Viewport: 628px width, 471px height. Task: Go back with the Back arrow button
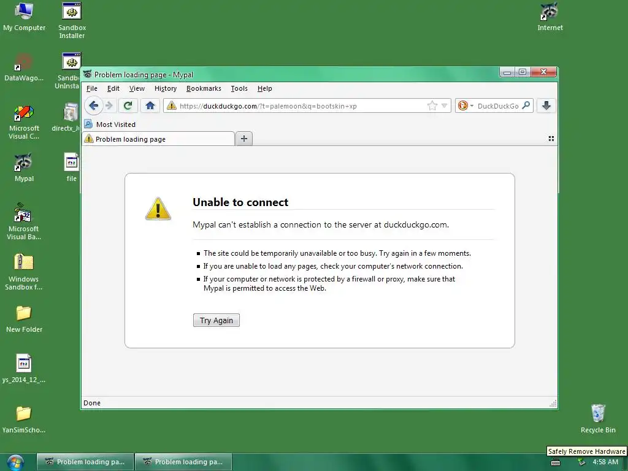click(94, 105)
